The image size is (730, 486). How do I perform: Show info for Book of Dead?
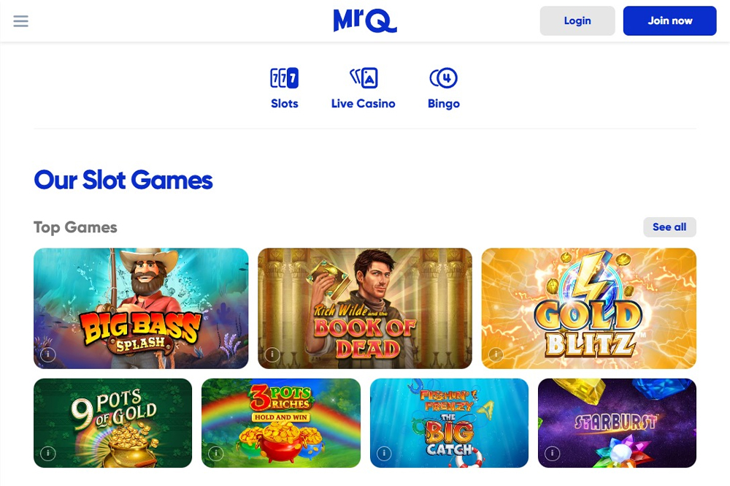pos(272,354)
